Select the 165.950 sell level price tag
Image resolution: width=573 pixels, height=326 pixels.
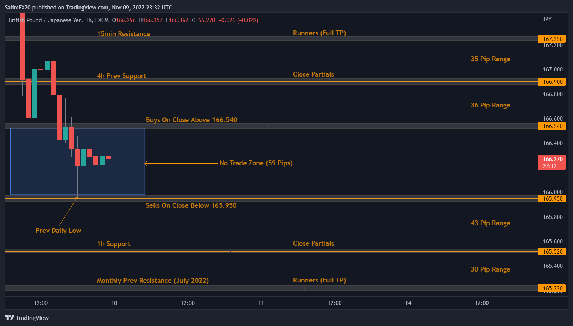(x=552, y=199)
